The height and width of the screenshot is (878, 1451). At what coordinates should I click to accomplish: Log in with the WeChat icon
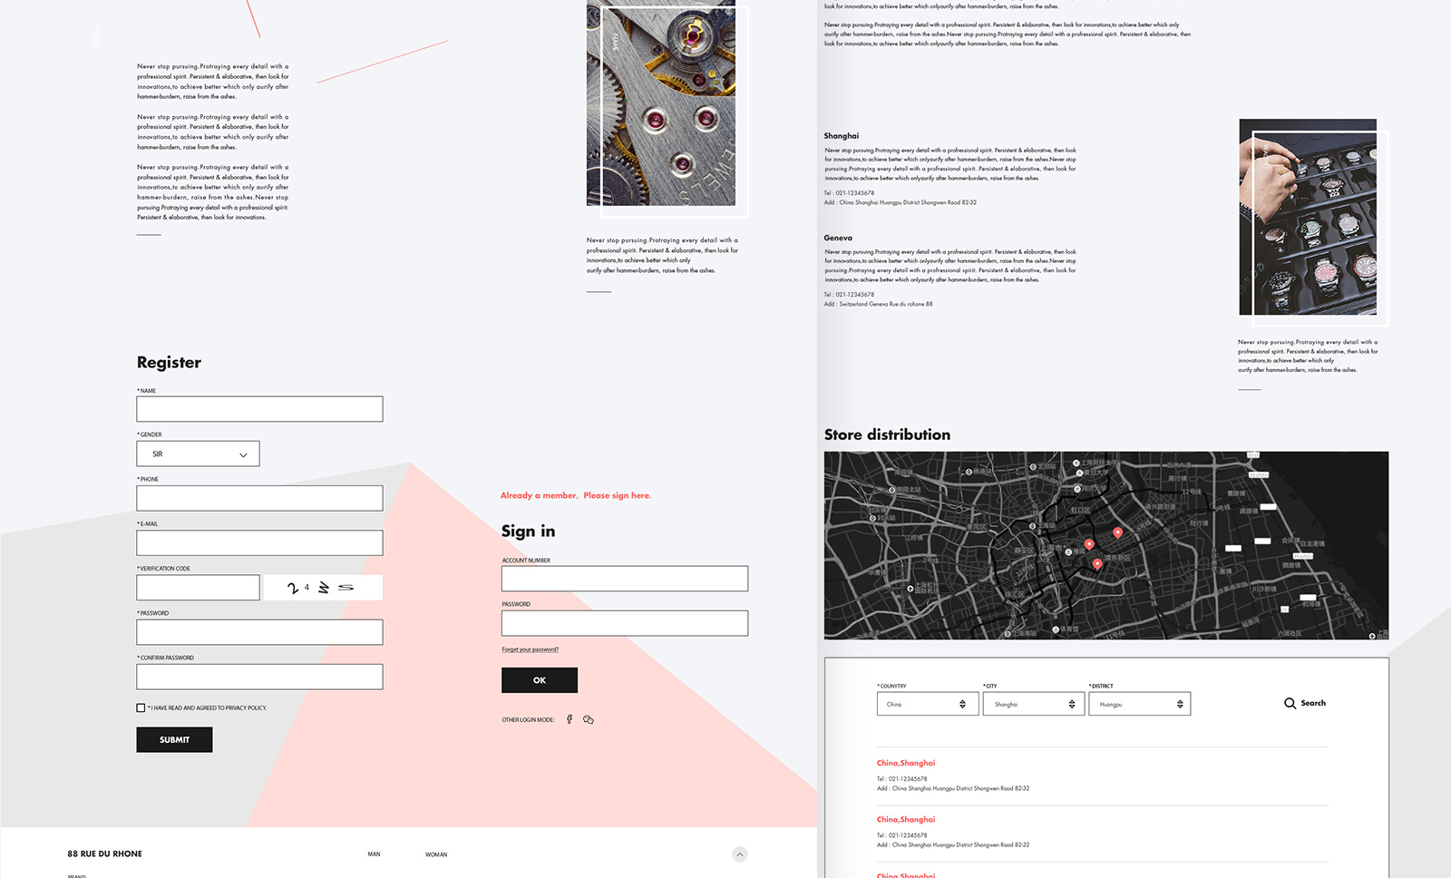pos(589,719)
